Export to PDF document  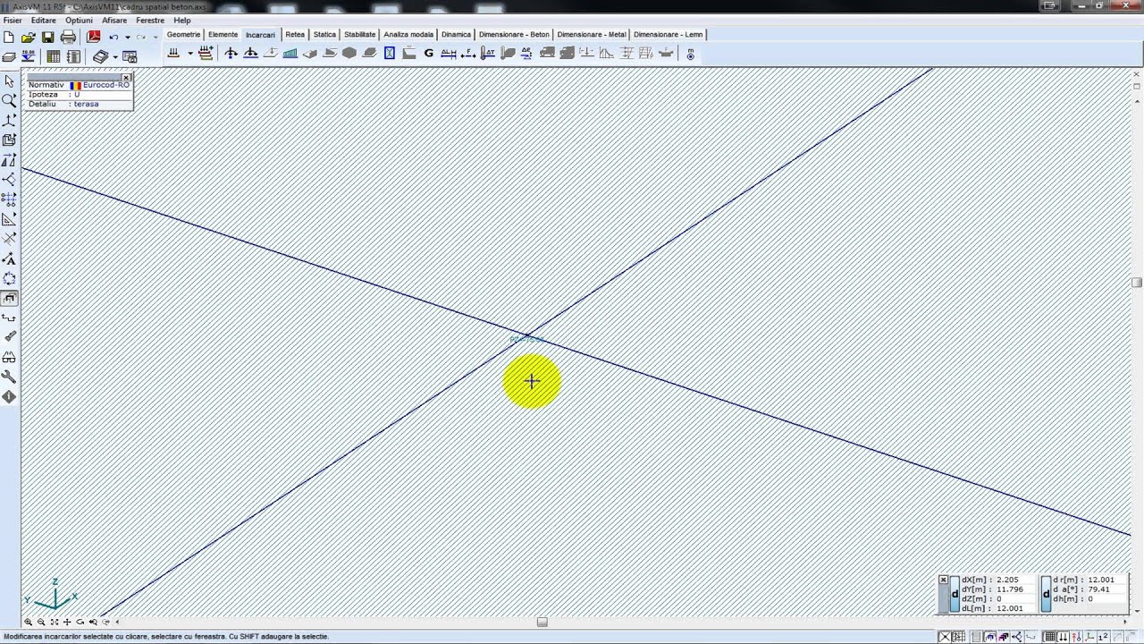[94, 38]
